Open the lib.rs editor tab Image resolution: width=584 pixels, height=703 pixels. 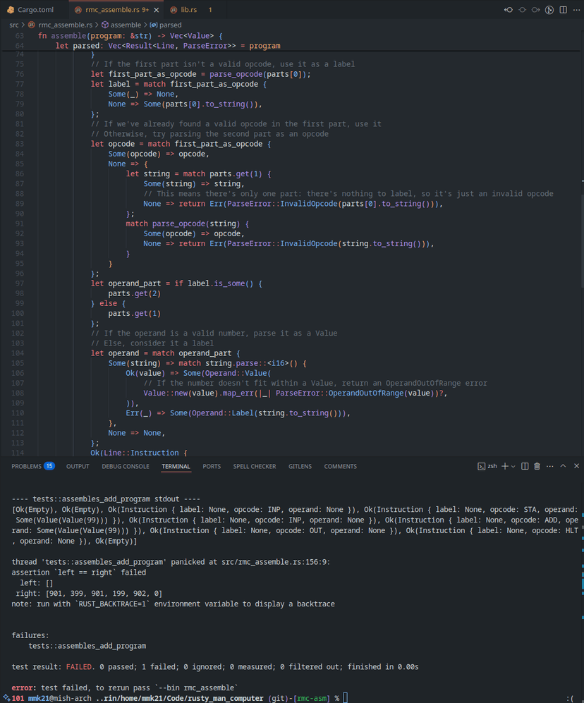click(x=187, y=10)
